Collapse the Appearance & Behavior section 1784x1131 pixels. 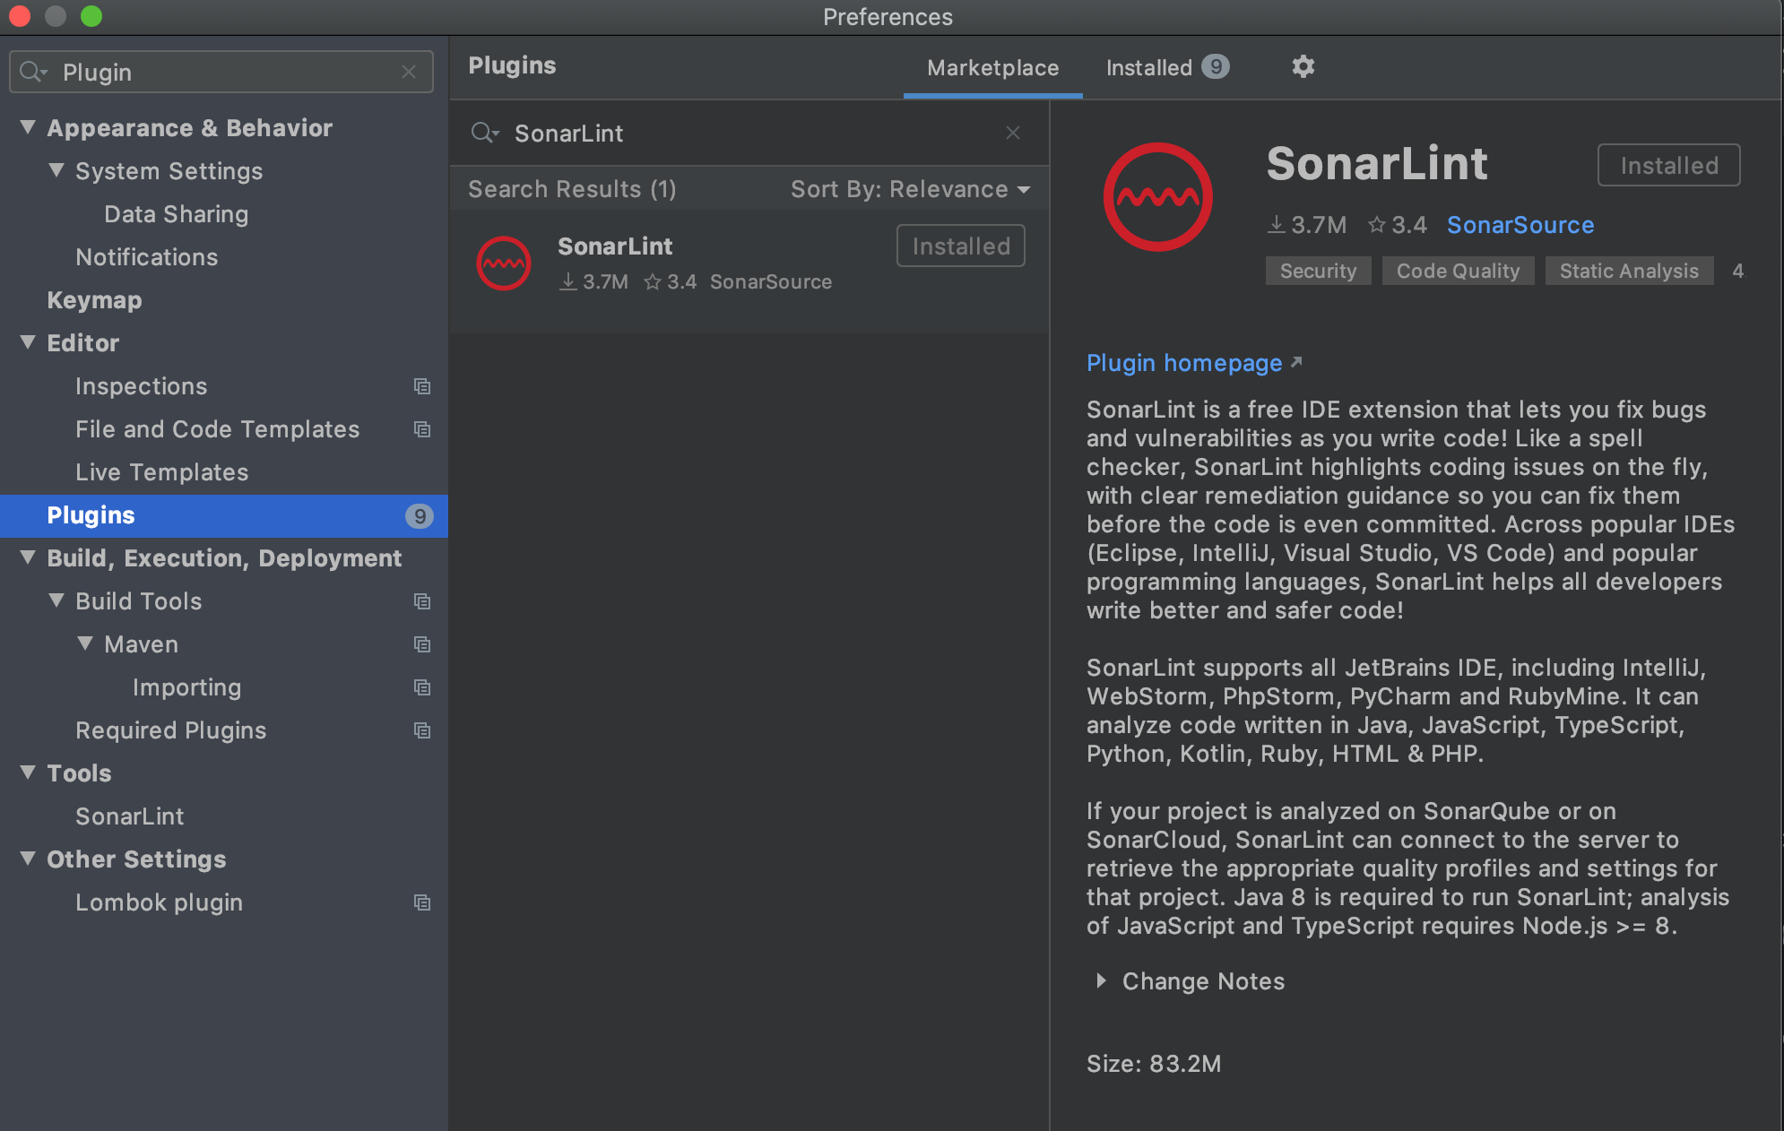[x=28, y=127]
